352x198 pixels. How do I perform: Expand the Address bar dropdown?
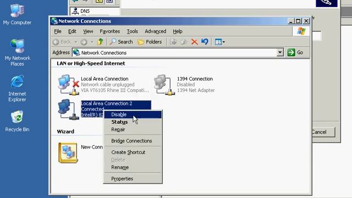pos(280,53)
